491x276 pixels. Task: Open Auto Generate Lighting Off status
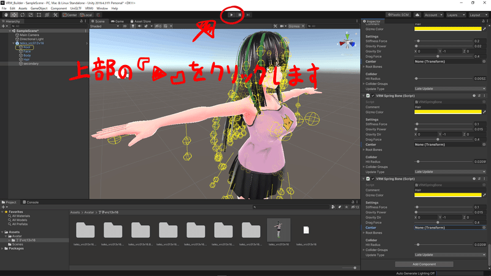click(x=416, y=273)
